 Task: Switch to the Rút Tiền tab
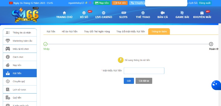51,32
